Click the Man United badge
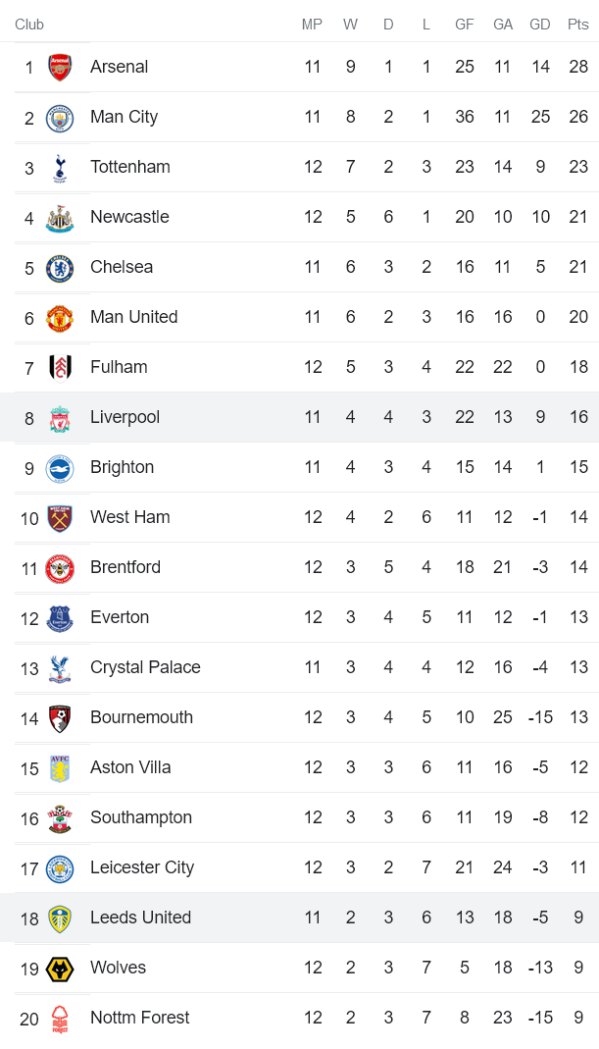Viewport: 599px width, 1049px height. point(60,317)
